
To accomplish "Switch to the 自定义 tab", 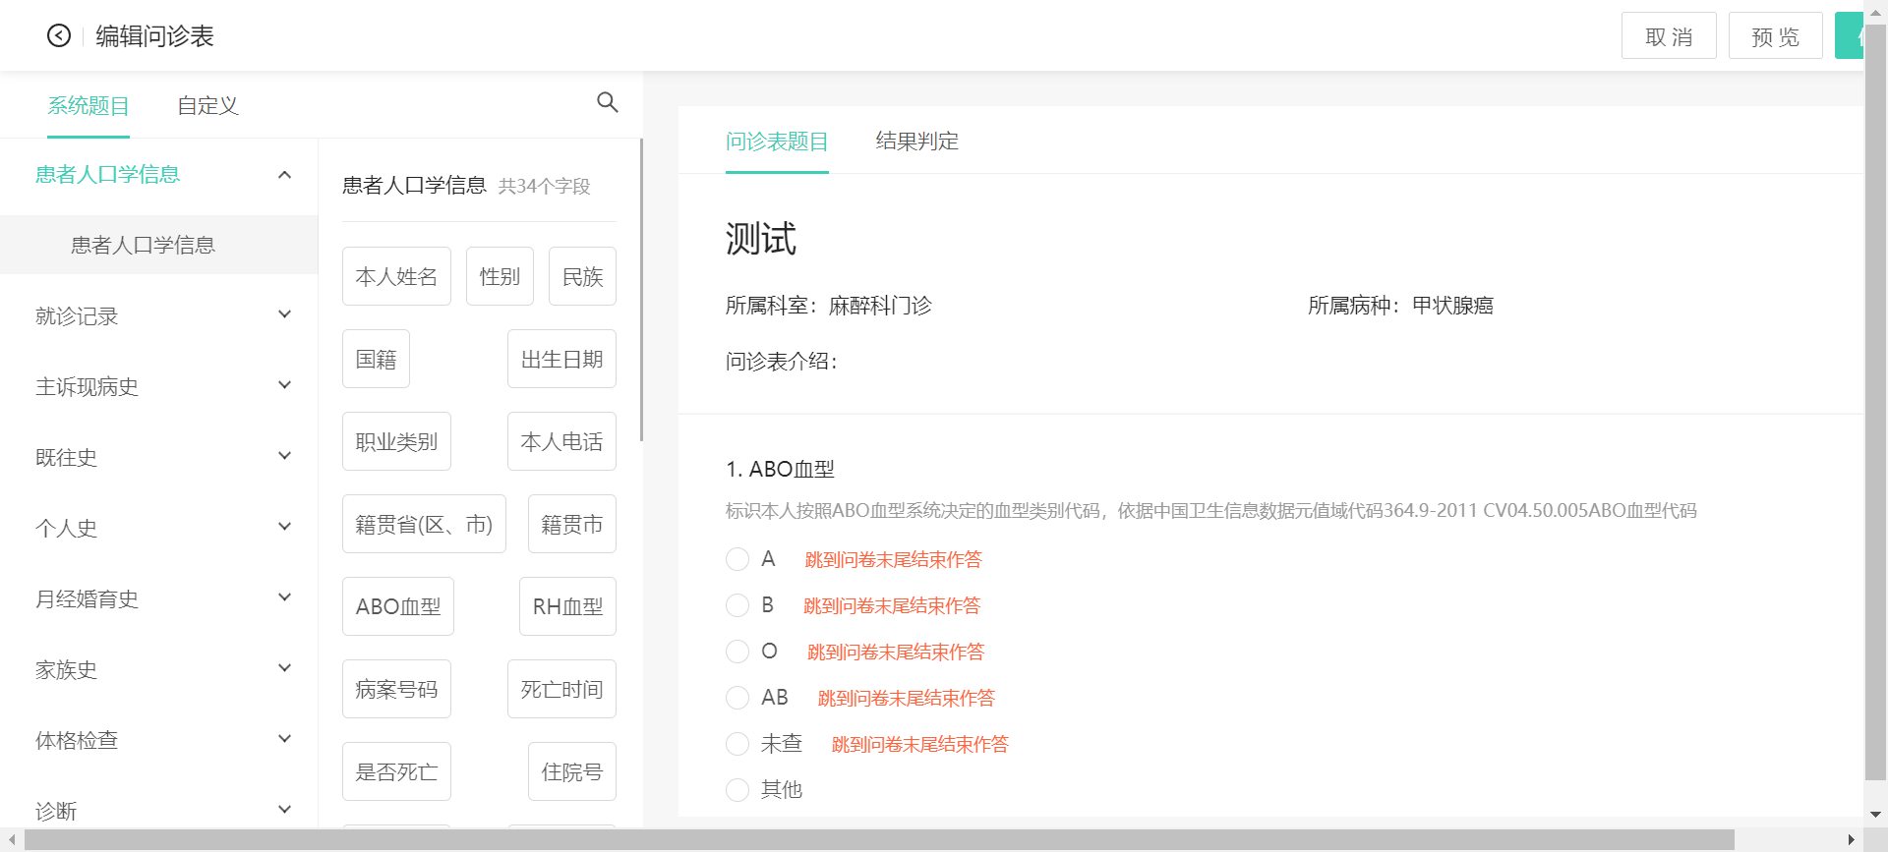I will [207, 105].
